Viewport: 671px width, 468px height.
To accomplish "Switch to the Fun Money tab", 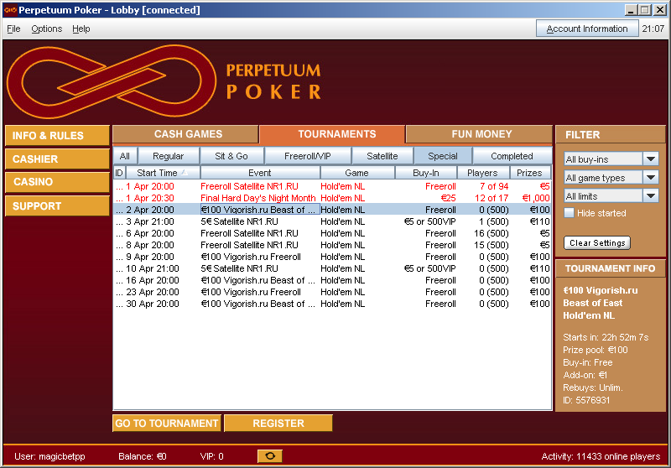I will [481, 134].
